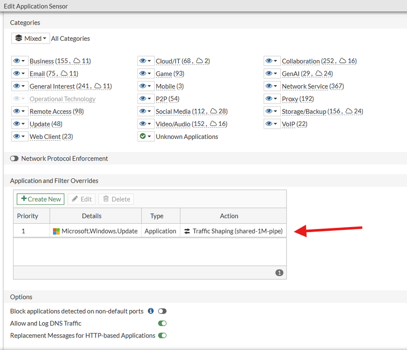Open action dropdown for Remote Access category
This screenshot has height=350, width=407.
(x=19, y=111)
